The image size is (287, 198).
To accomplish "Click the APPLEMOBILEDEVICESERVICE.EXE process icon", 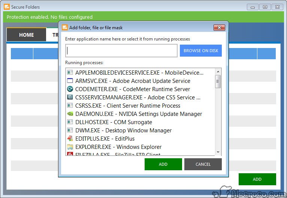I will tap(70, 72).
